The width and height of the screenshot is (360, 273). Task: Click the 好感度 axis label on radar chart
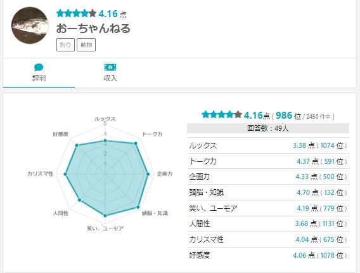[61, 134]
